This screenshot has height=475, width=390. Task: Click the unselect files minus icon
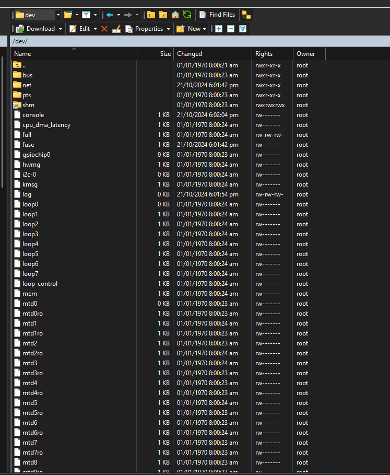(x=231, y=29)
